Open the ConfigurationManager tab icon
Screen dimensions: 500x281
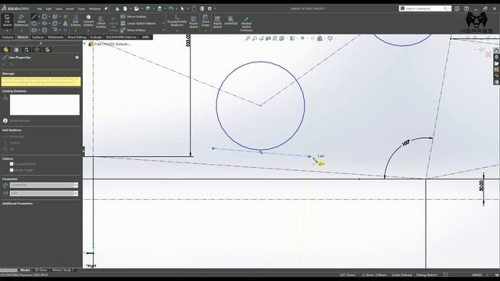coord(27,50)
